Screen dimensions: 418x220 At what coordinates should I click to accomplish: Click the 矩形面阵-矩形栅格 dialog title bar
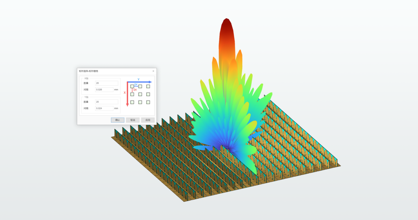pyautogui.click(x=114, y=71)
